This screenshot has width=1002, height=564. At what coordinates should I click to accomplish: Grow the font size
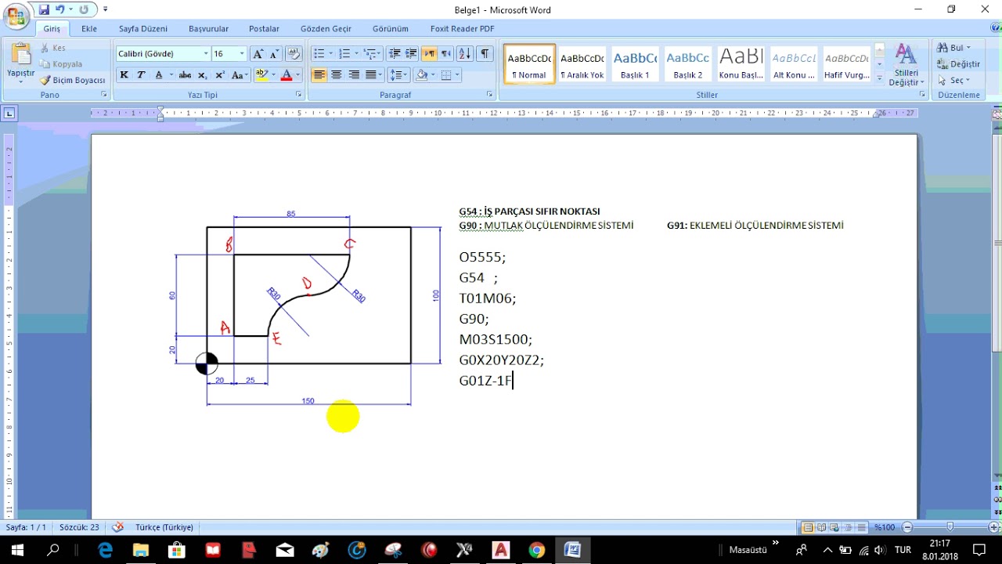tap(258, 54)
